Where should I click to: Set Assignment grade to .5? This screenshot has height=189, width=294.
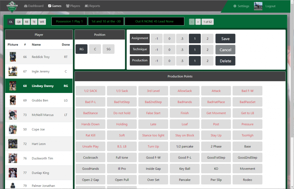pyautogui.click(x=182, y=39)
